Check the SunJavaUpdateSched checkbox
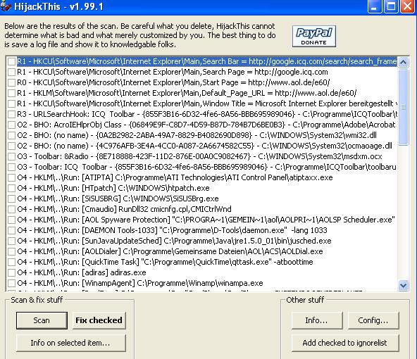The image size is (417, 359). 11,241
